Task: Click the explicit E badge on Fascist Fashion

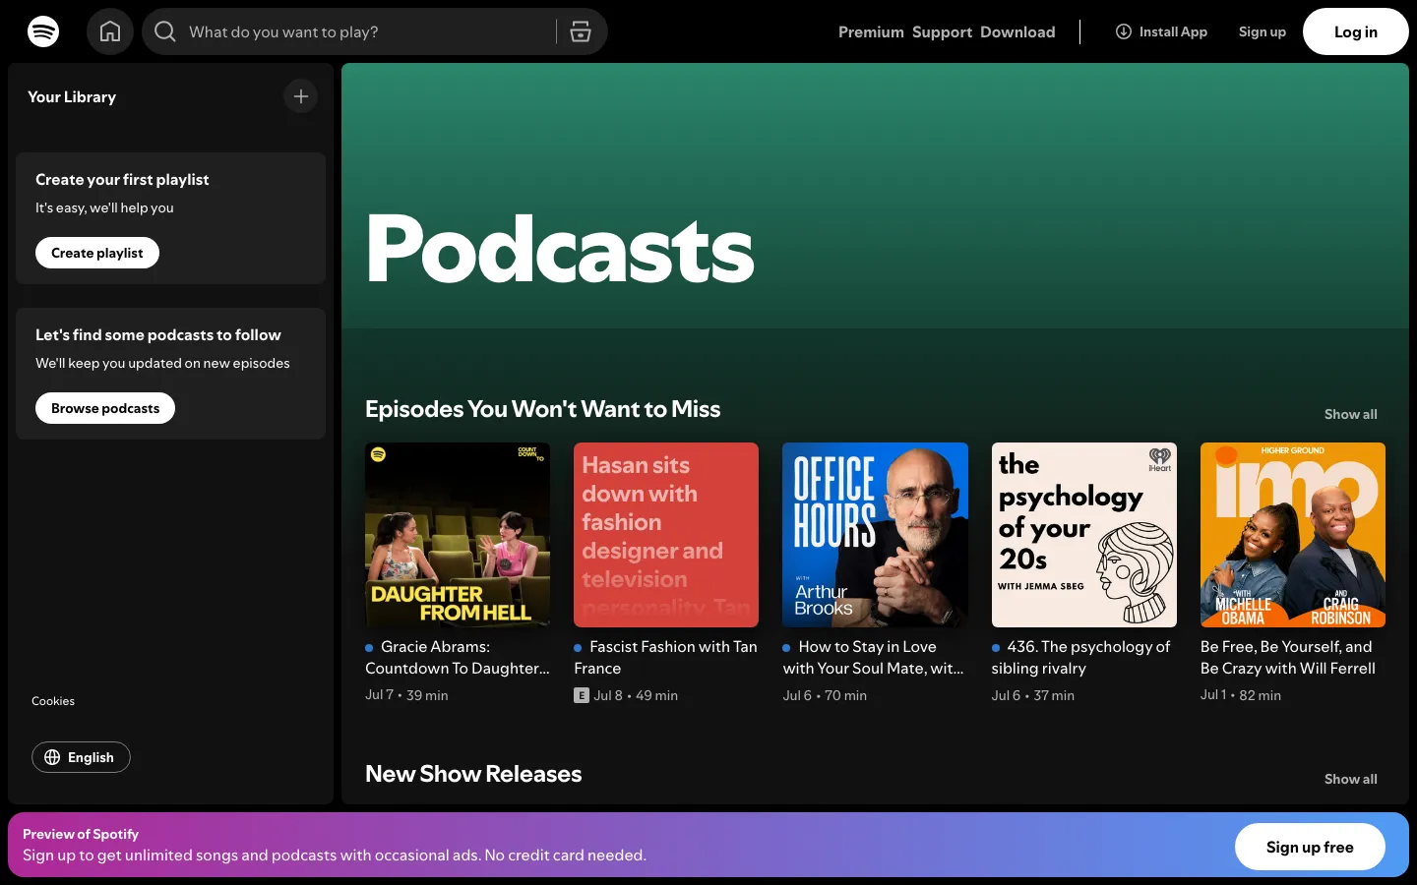Action: point(582,695)
